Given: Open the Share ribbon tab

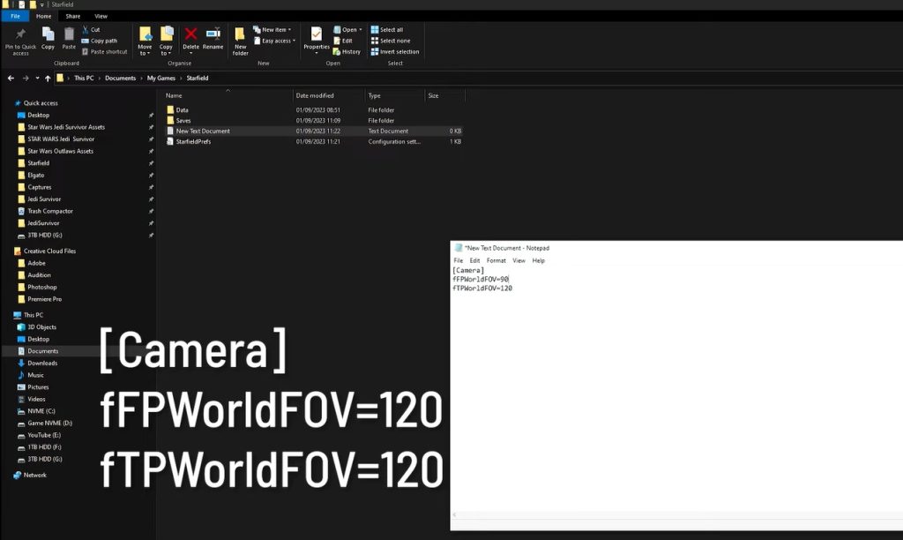Looking at the screenshot, I should point(72,16).
